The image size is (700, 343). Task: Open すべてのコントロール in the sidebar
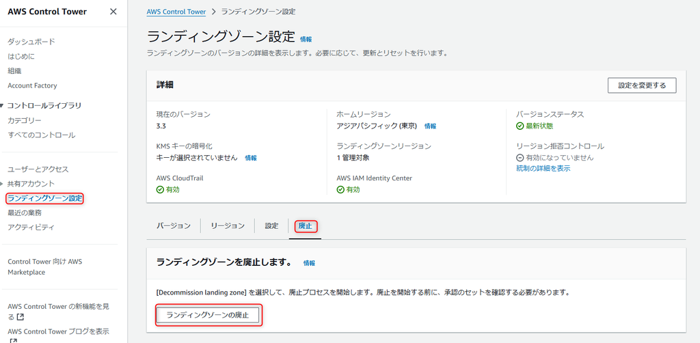[x=42, y=135]
